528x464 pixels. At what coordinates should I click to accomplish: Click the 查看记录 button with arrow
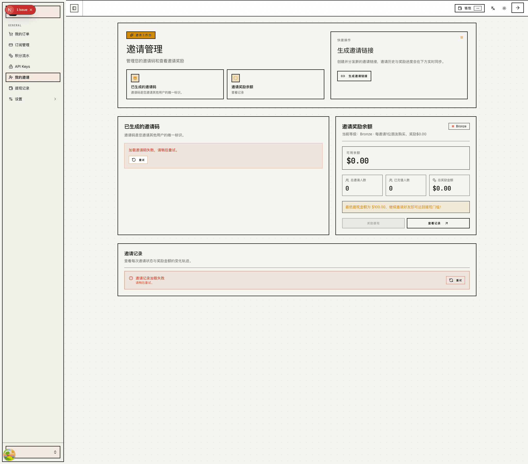click(x=438, y=223)
